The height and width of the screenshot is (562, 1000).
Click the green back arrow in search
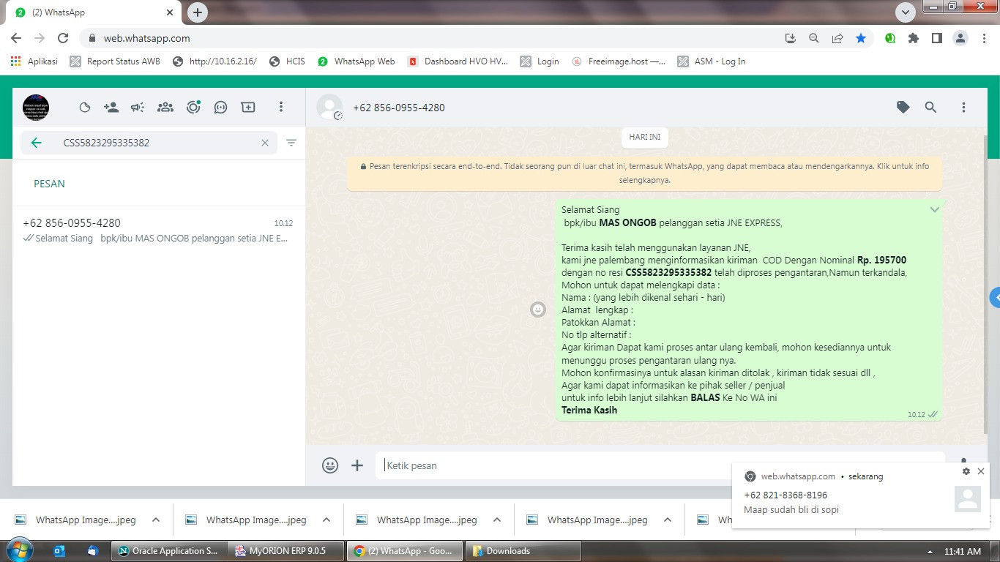click(x=37, y=143)
